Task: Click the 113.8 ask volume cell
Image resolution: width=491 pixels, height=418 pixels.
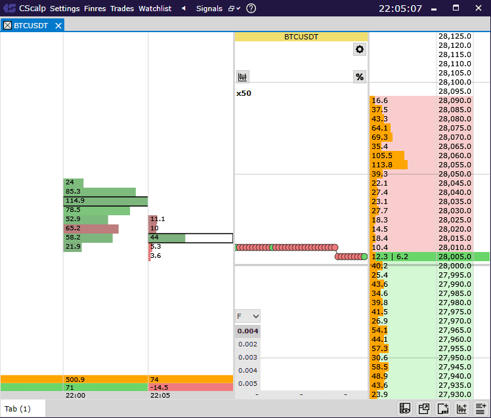Action: click(x=403, y=165)
